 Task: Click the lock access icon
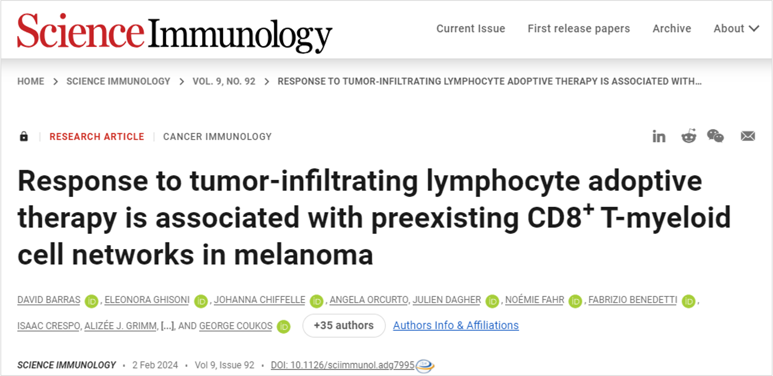(x=24, y=136)
